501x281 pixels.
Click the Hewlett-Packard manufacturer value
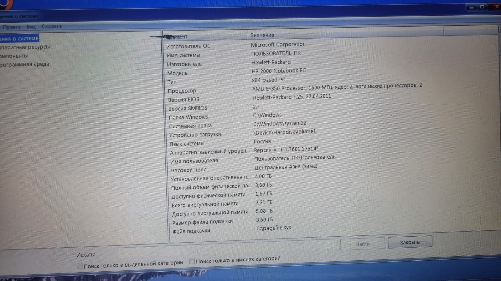[x=271, y=62]
